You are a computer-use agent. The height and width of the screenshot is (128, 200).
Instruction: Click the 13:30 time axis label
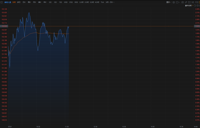pyautogui.click(x=124, y=127)
